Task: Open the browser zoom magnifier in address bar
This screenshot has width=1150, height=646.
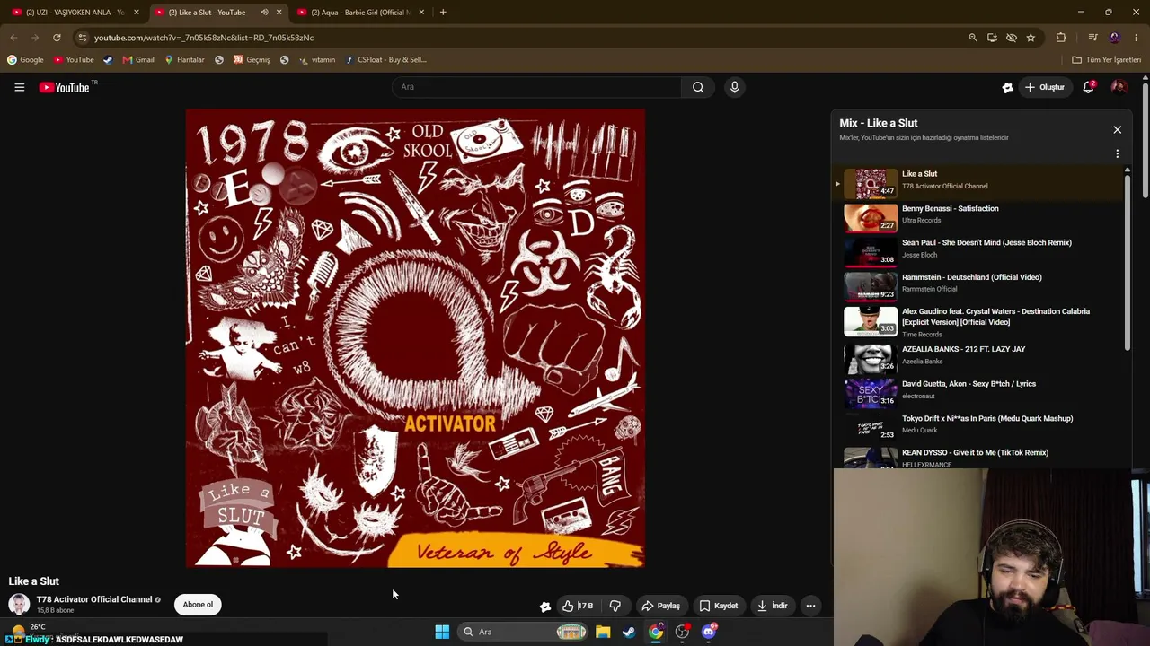Action: point(972,38)
